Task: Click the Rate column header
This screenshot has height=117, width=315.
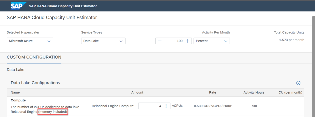Action: (212, 92)
